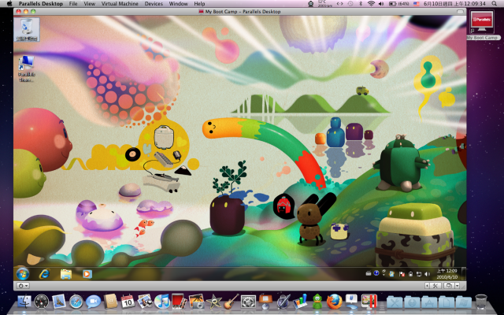Open the Trash in the Dock

click(481, 302)
